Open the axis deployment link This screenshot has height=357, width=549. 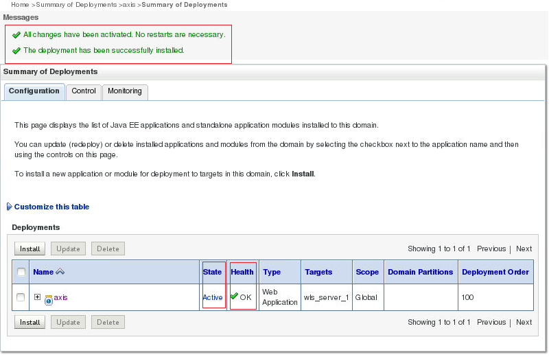tap(60, 297)
